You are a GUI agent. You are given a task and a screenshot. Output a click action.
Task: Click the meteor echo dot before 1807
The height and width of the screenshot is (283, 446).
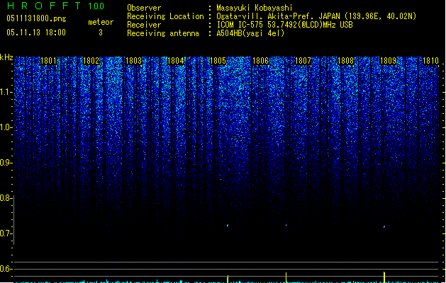(286, 225)
